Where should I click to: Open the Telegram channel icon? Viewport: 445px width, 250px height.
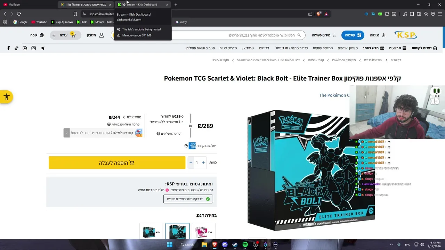point(42,48)
